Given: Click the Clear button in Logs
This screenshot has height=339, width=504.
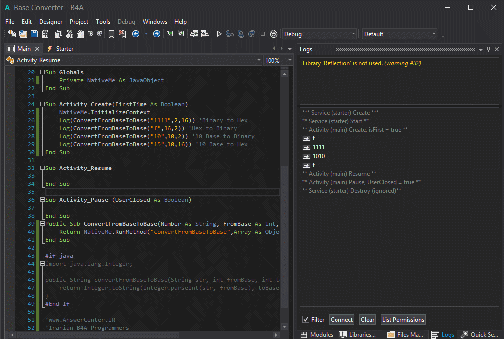Looking at the screenshot, I should tap(368, 320).
